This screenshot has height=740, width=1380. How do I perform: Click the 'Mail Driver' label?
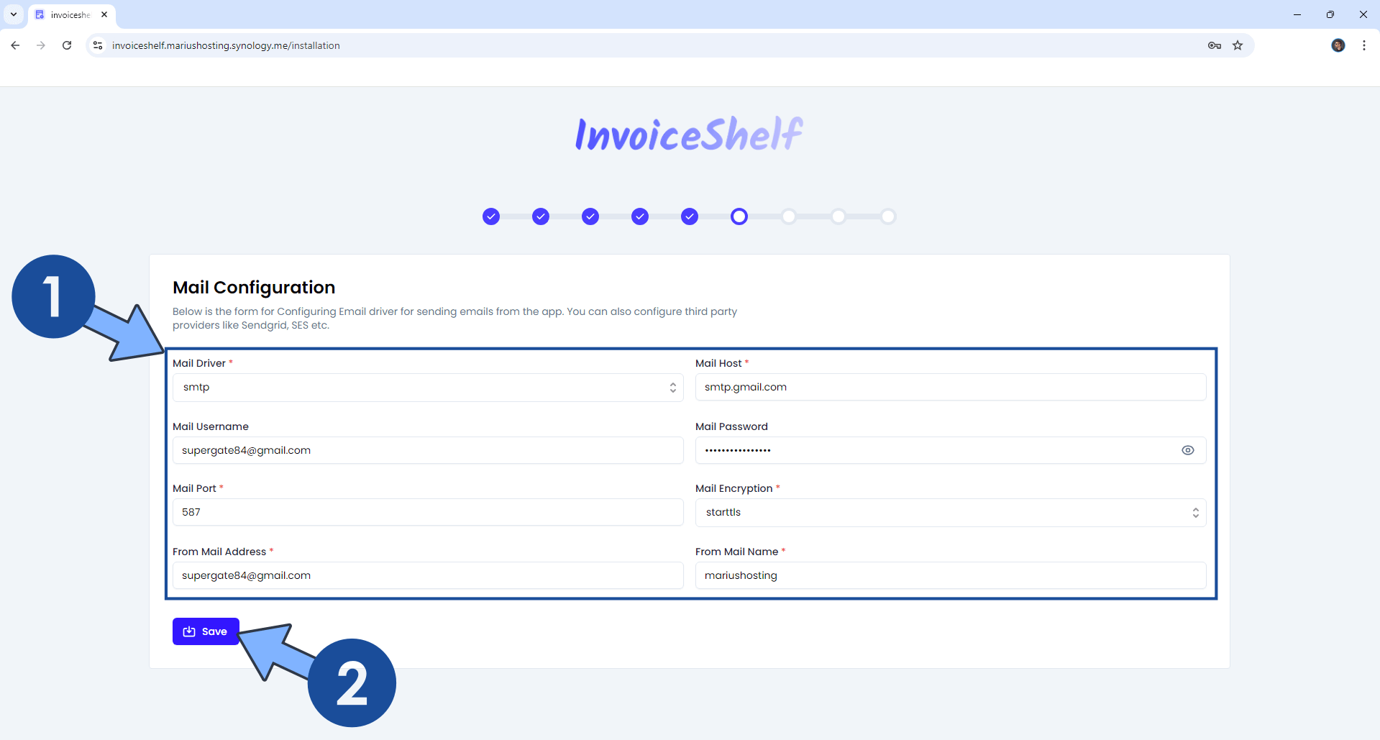tap(199, 363)
